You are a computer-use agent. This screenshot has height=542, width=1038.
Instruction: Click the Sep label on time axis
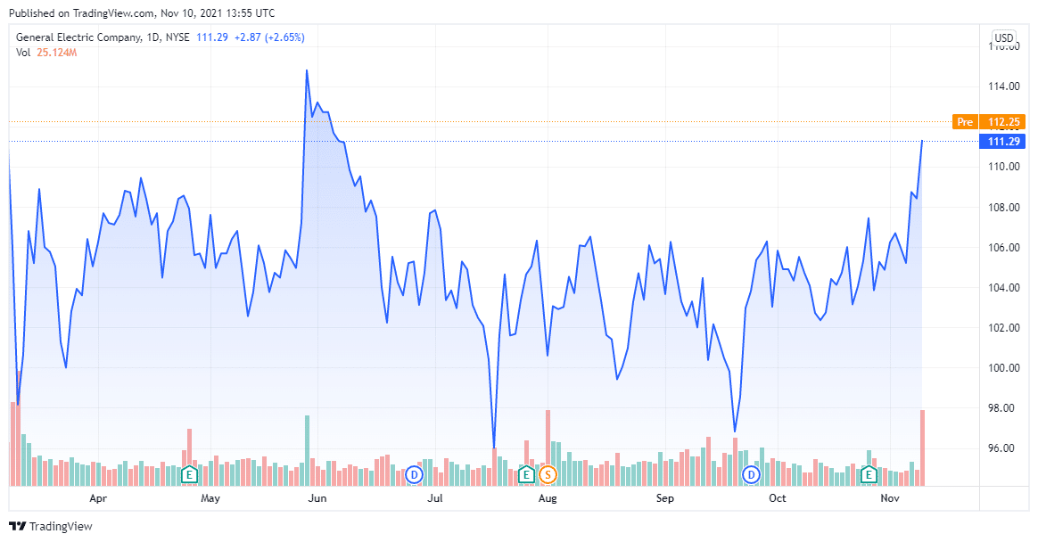click(664, 498)
